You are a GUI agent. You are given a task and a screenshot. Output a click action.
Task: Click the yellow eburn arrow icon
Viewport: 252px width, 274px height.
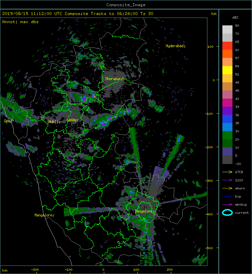point(227,188)
